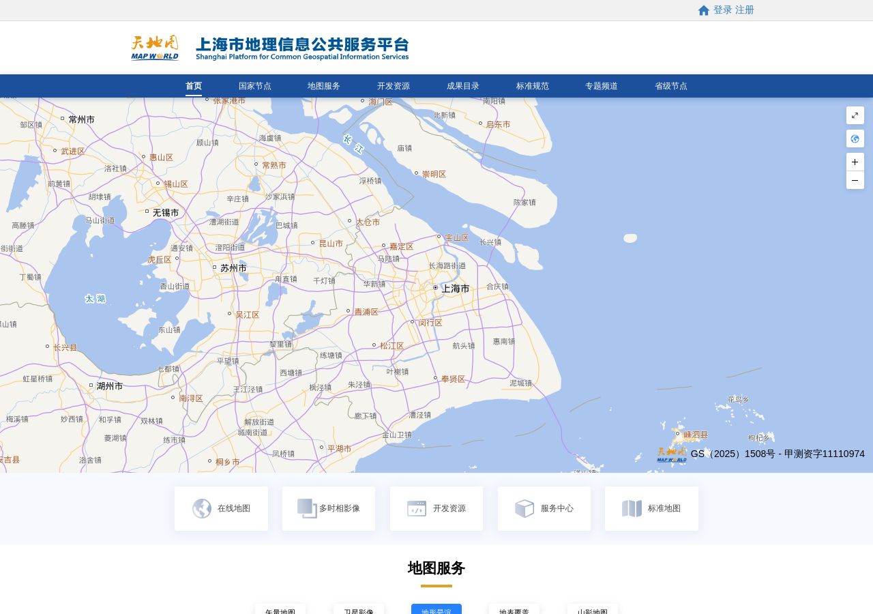Click 南浔区 label on the map

pyautogui.click(x=191, y=398)
